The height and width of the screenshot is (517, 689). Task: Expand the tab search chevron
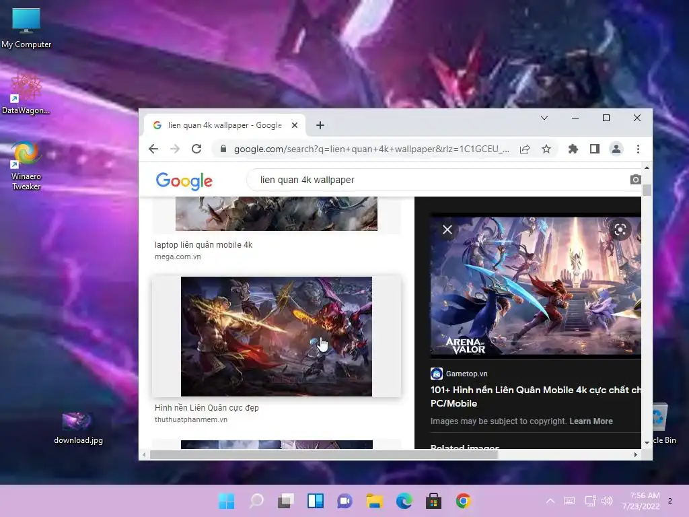544,118
